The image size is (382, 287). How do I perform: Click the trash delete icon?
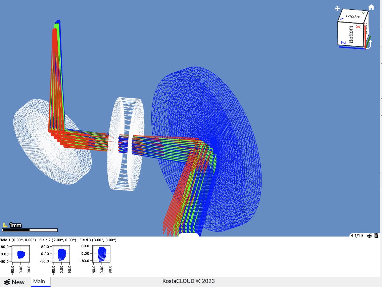tap(376, 236)
